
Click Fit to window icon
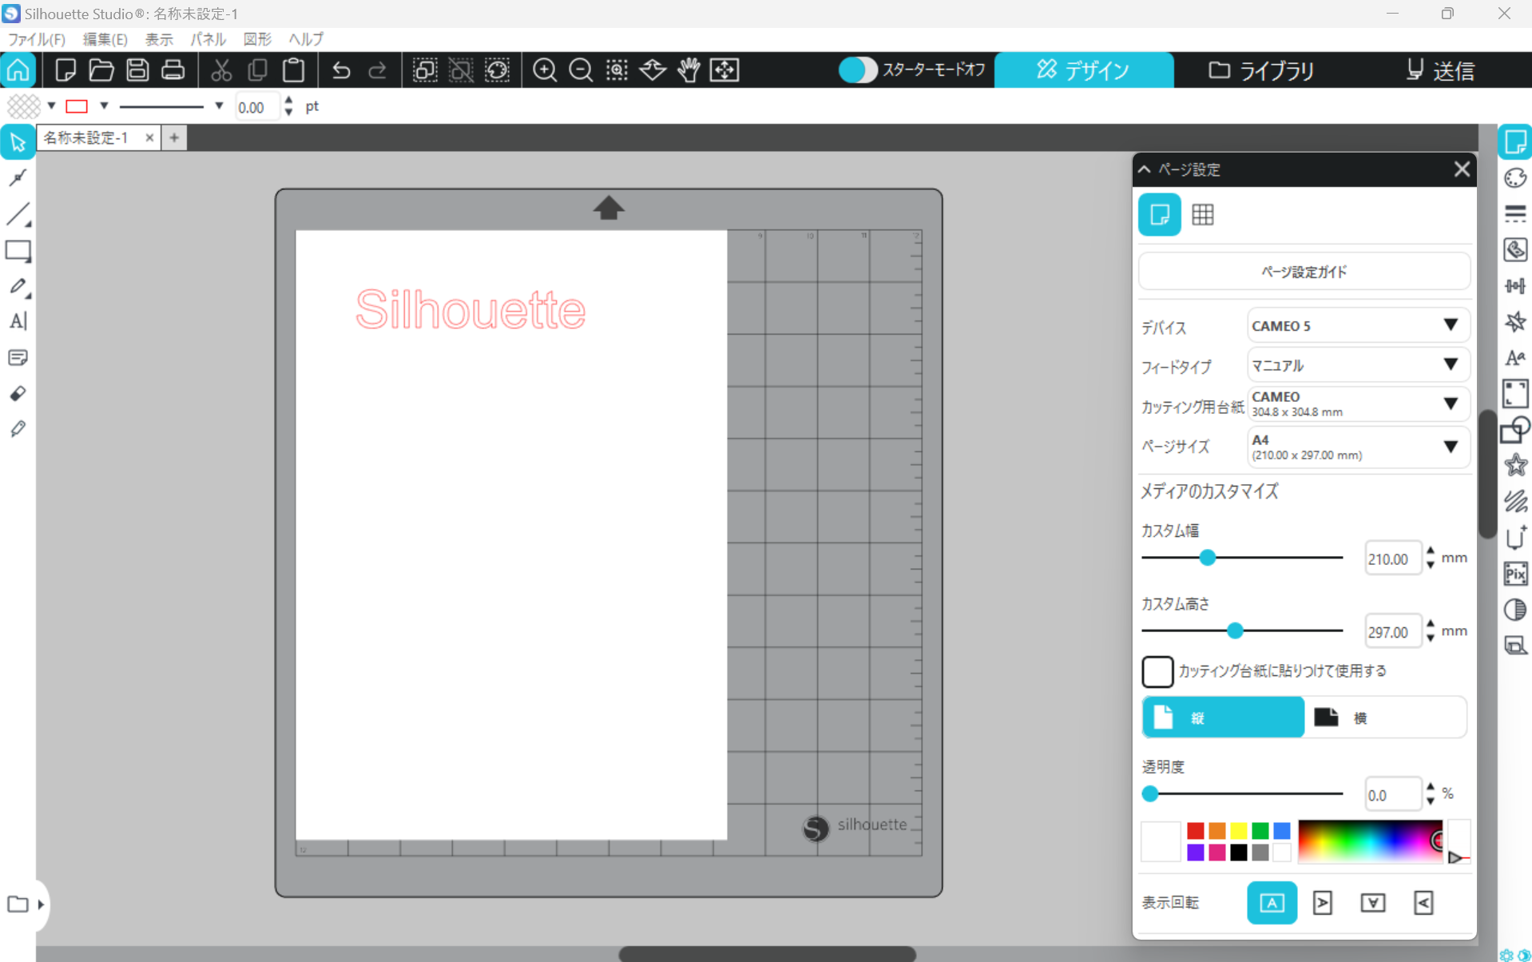(724, 70)
